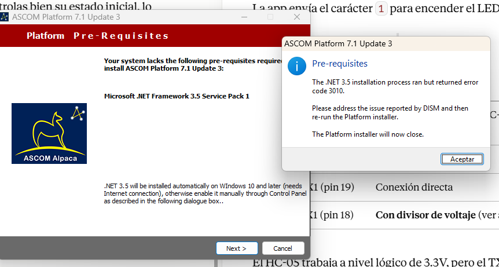Click the ASCOM icon in installer title bar
499x267 pixels.
[5, 17]
